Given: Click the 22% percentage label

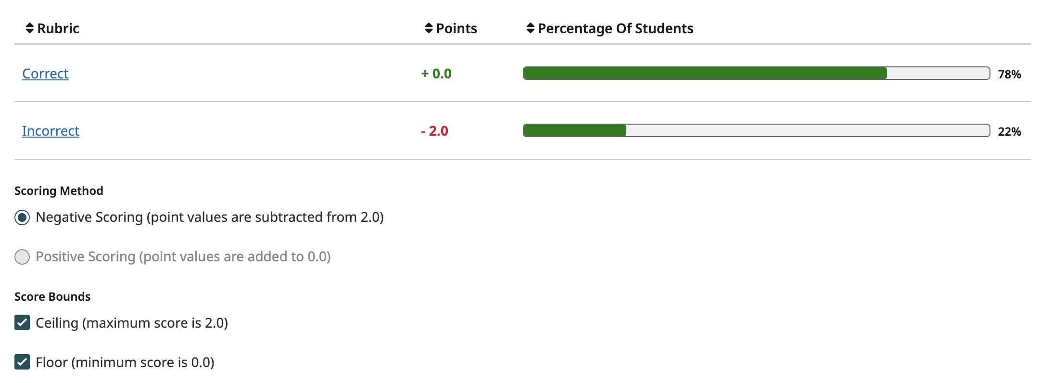Looking at the screenshot, I should tap(1009, 131).
